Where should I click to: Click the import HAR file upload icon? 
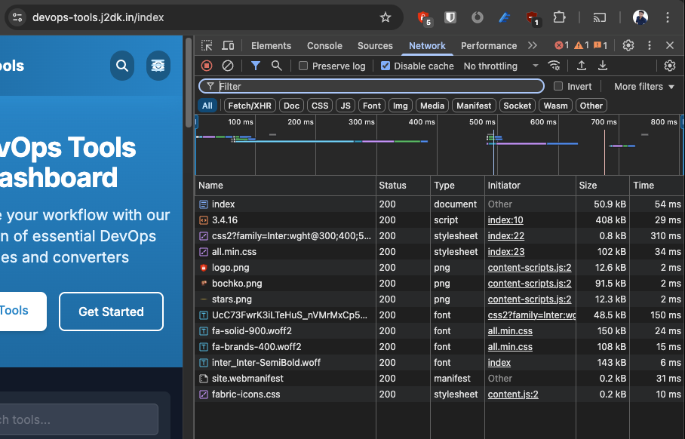(582, 66)
